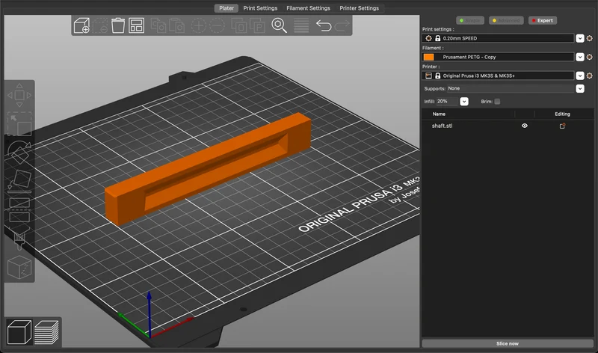Click the Split to objects icon
The height and width of the screenshot is (353, 598).
(x=238, y=25)
